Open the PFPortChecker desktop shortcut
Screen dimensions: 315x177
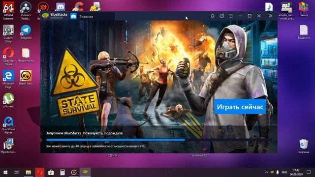8,146
